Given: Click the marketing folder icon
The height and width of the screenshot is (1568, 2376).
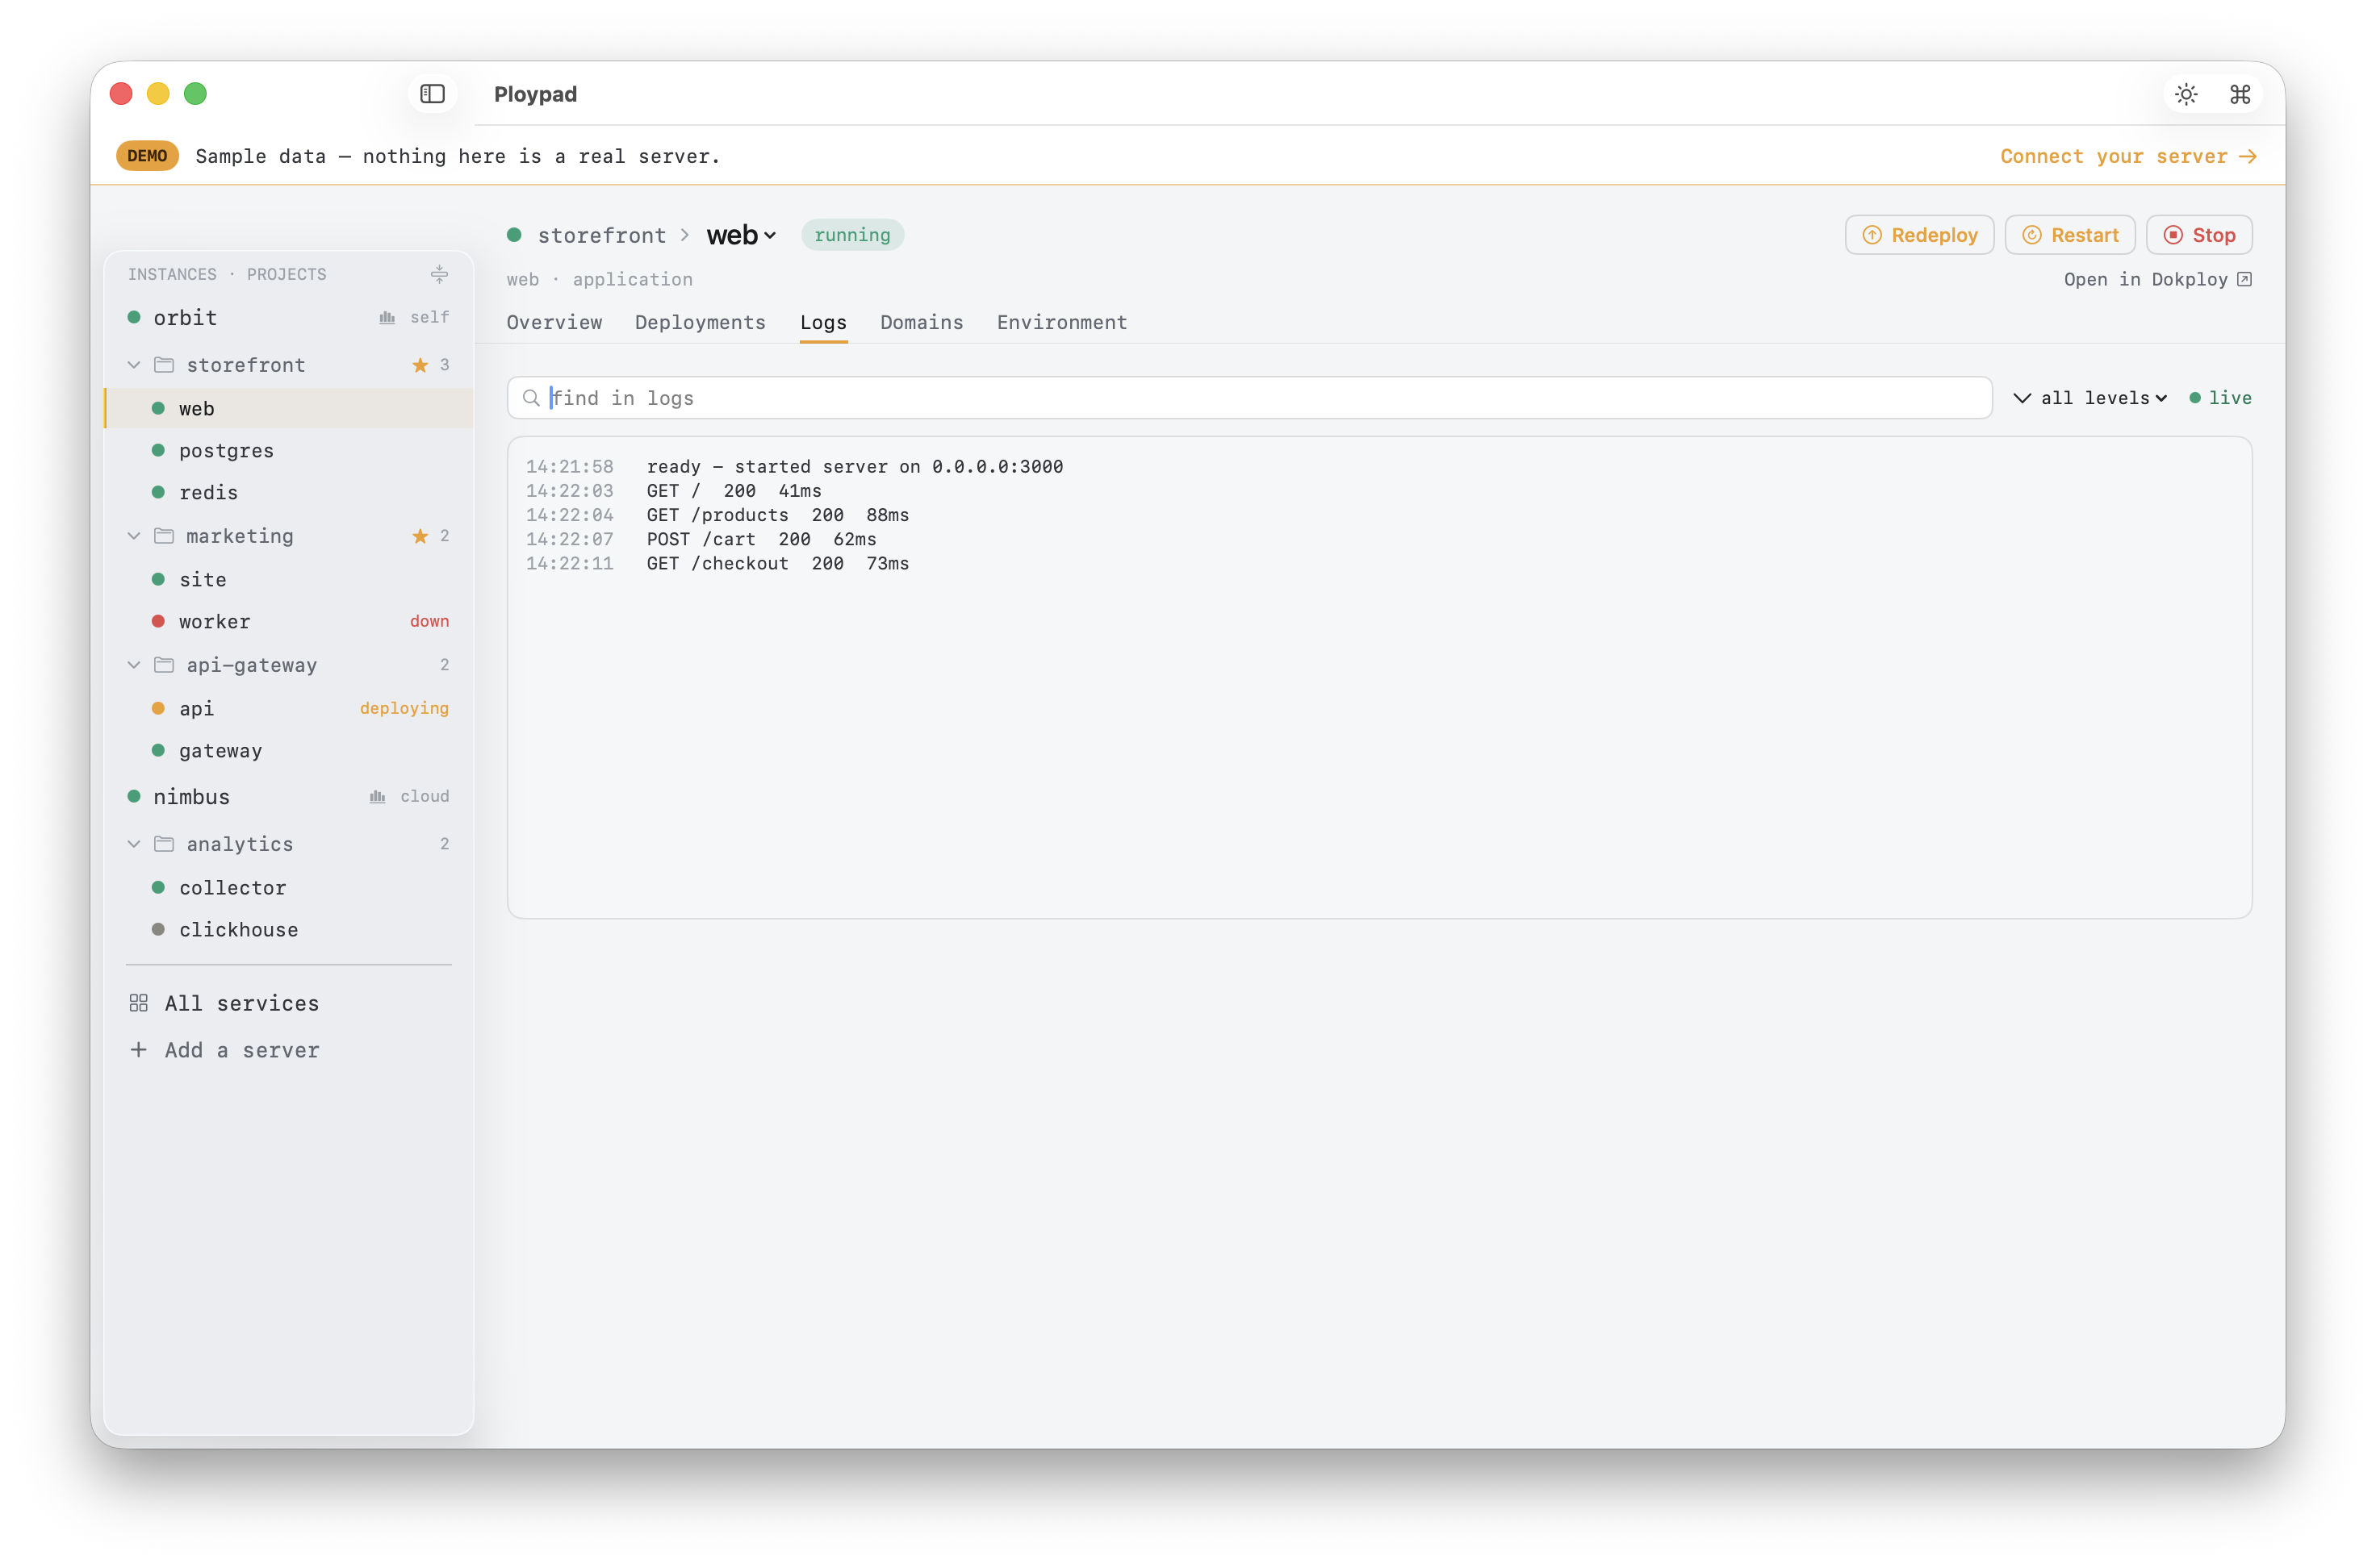Looking at the screenshot, I should pos(164,536).
